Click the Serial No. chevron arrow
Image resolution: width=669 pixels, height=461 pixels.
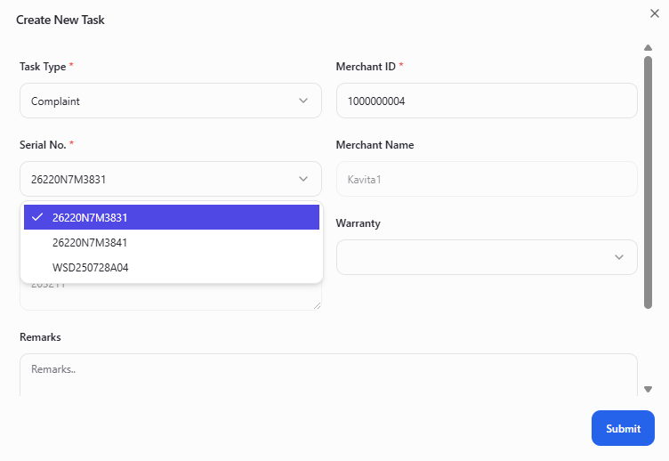pos(303,179)
